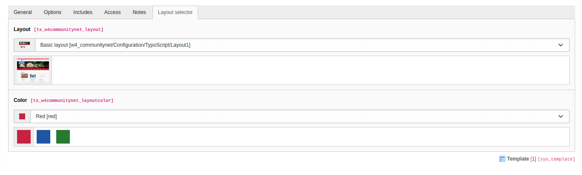The image size is (582, 175).
Task: Click the Layout field label
Action: click(22, 29)
